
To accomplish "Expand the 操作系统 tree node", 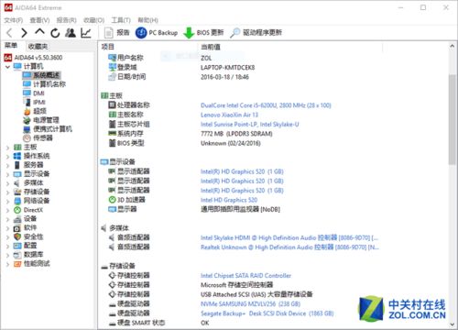I will 7,157.
